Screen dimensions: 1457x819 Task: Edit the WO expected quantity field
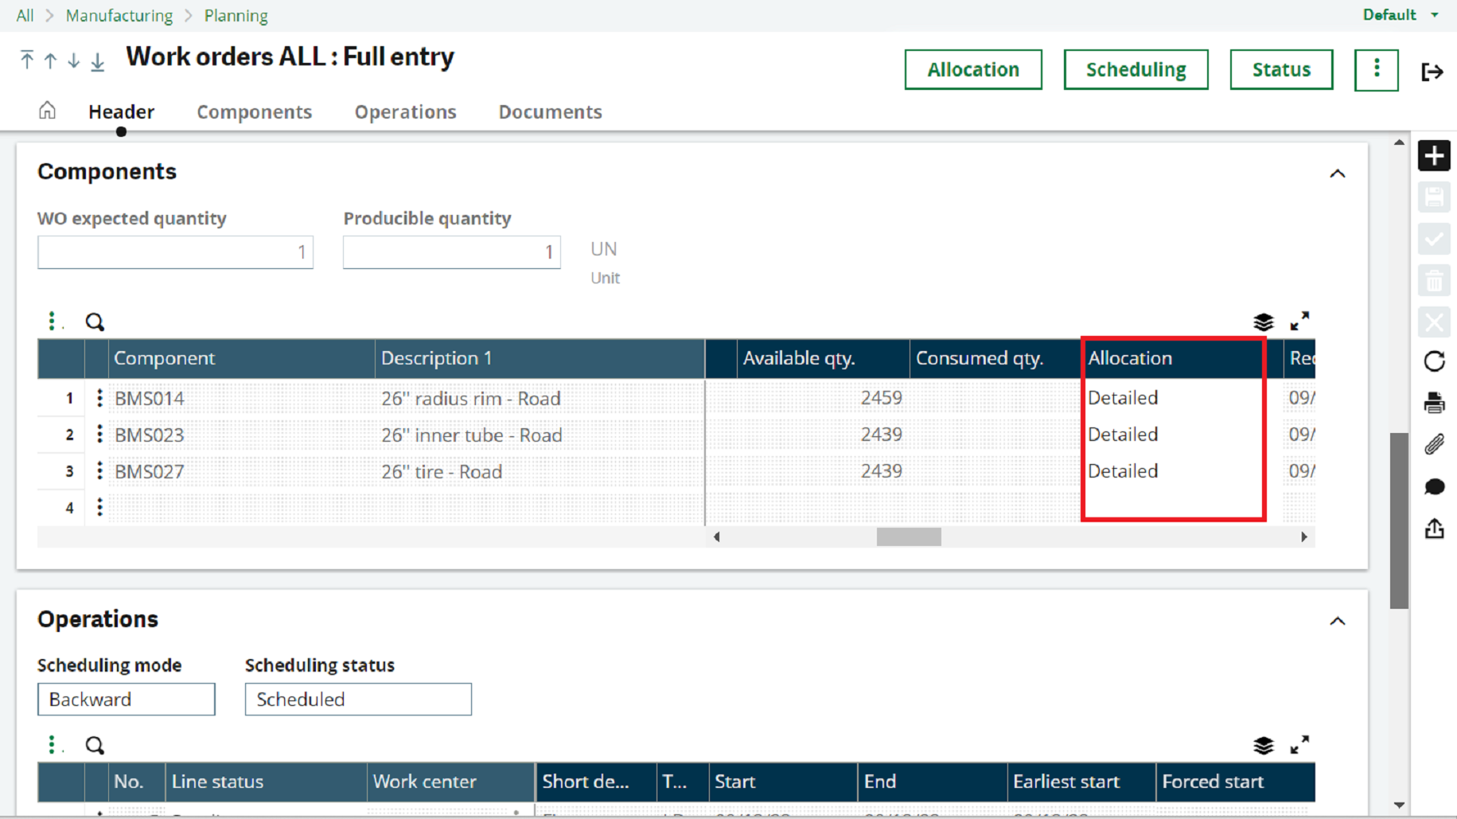175,252
